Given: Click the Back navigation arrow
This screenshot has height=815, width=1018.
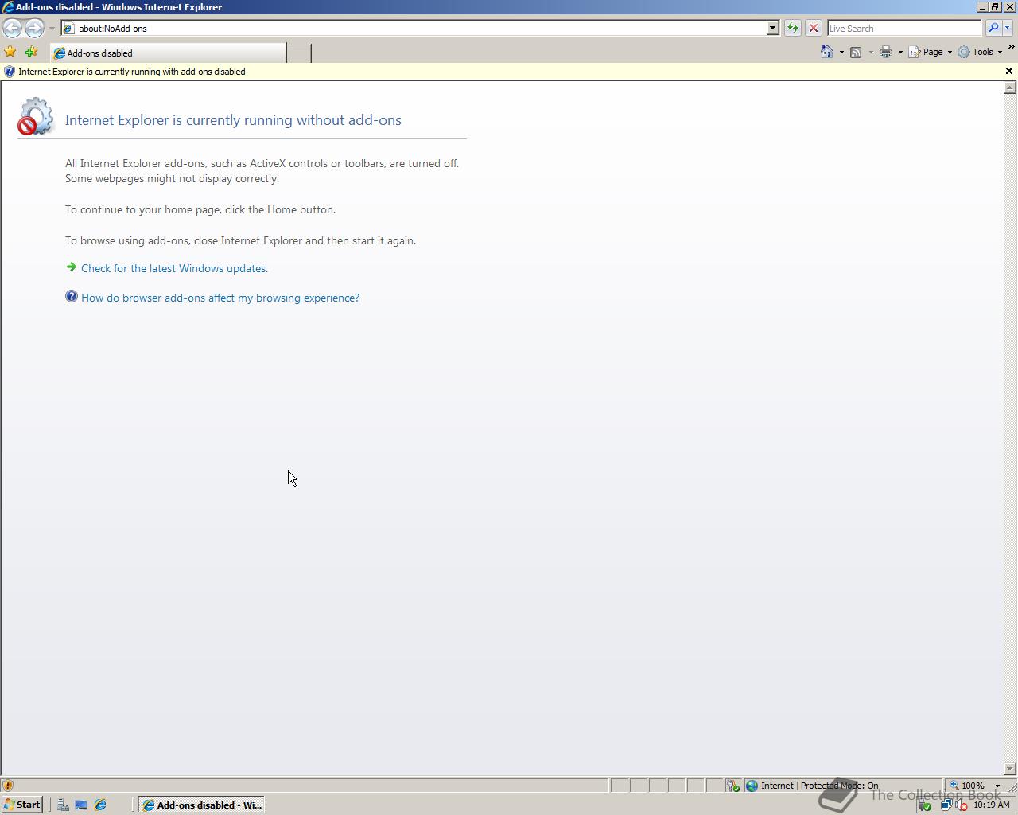Looking at the screenshot, I should point(12,29).
